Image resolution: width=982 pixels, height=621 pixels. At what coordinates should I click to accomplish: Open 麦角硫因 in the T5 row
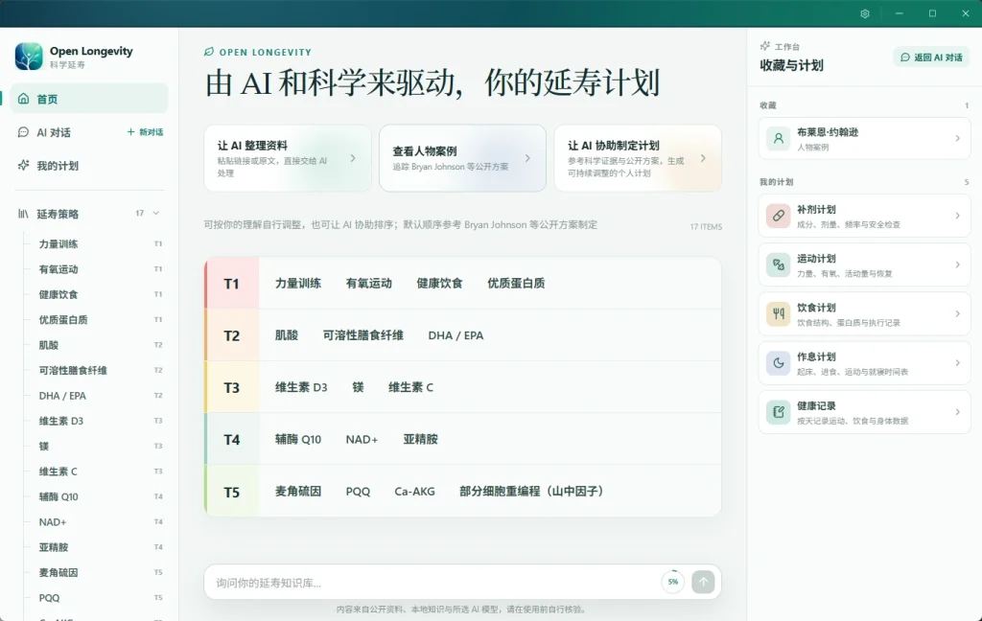[x=298, y=492]
